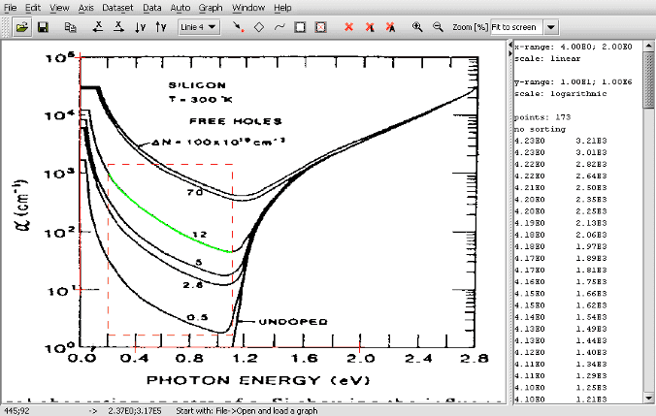Viewport: 656px width, 416px height.
Task: Open the Axis menu
Action: pos(85,8)
